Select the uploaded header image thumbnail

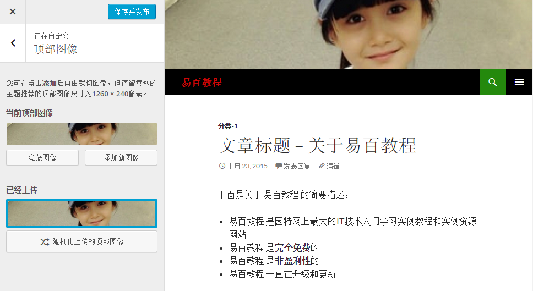pyautogui.click(x=81, y=213)
